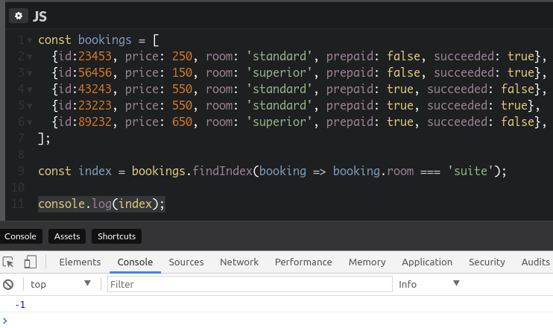The image size is (553, 328).
Task: Click the price value 650
Action: point(183,122)
